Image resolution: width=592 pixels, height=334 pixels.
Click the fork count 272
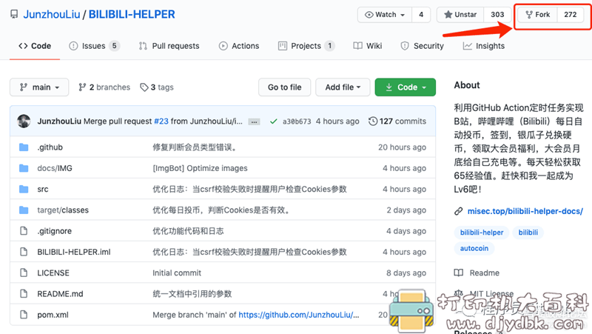(x=570, y=15)
